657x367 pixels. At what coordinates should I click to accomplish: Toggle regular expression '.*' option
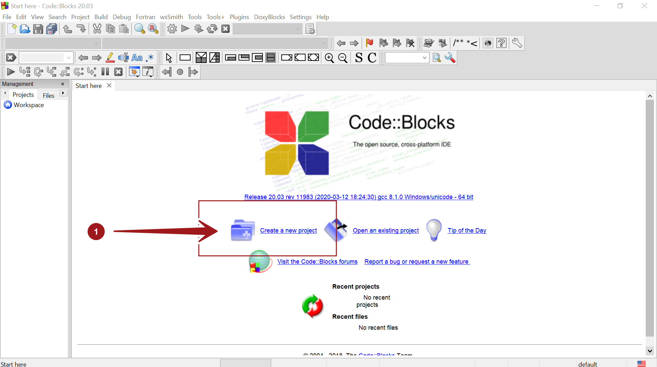(150, 57)
